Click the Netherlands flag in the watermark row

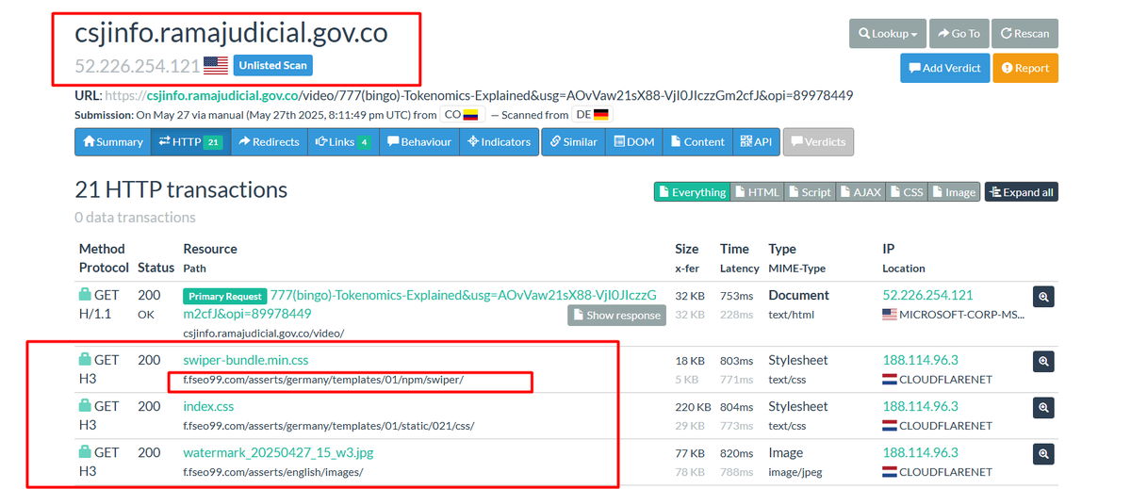(890, 472)
